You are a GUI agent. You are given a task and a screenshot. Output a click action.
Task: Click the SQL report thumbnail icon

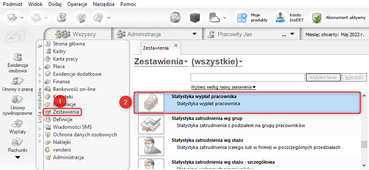pos(151,125)
